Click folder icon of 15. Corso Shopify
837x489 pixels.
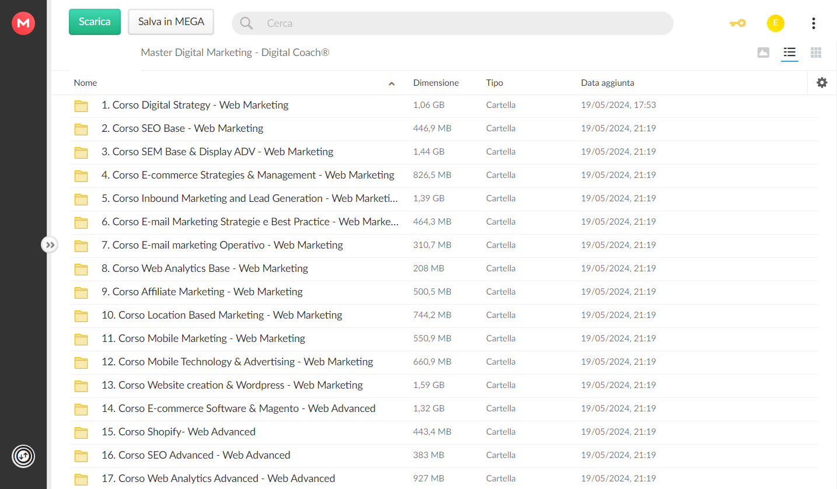(x=81, y=432)
